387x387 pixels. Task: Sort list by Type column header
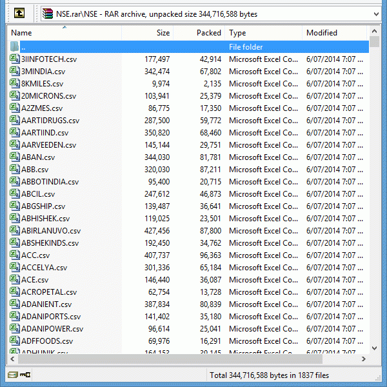pos(263,33)
